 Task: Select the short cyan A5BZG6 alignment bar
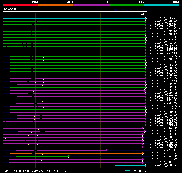coord(130,166)
